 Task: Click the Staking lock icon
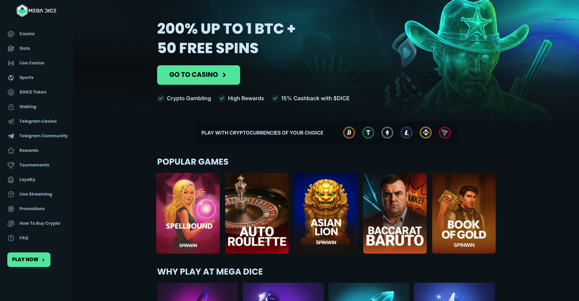[x=11, y=107]
